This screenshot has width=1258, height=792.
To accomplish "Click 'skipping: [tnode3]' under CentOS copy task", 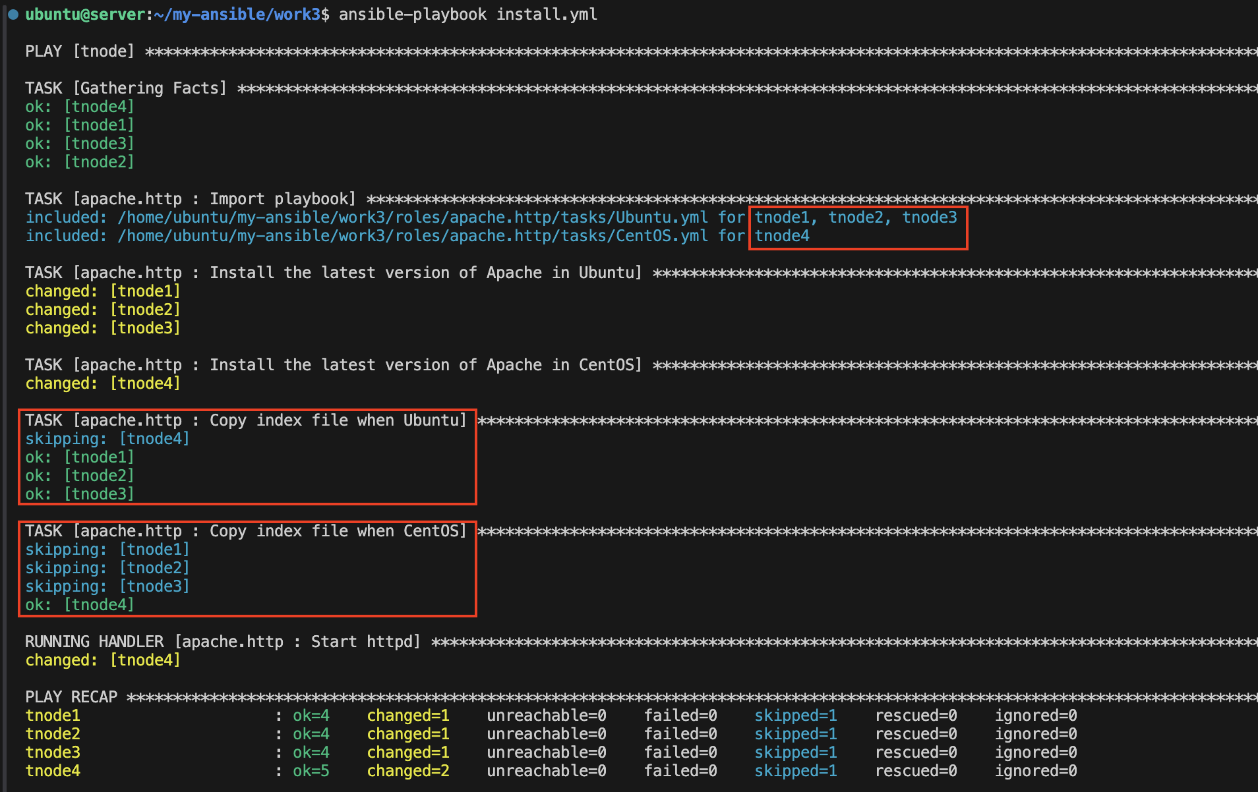I will click(107, 586).
